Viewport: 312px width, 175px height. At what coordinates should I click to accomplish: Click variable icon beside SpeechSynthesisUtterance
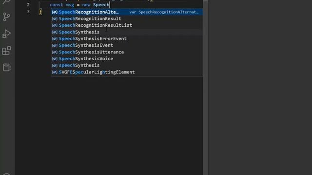pyautogui.click(x=55, y=52)
